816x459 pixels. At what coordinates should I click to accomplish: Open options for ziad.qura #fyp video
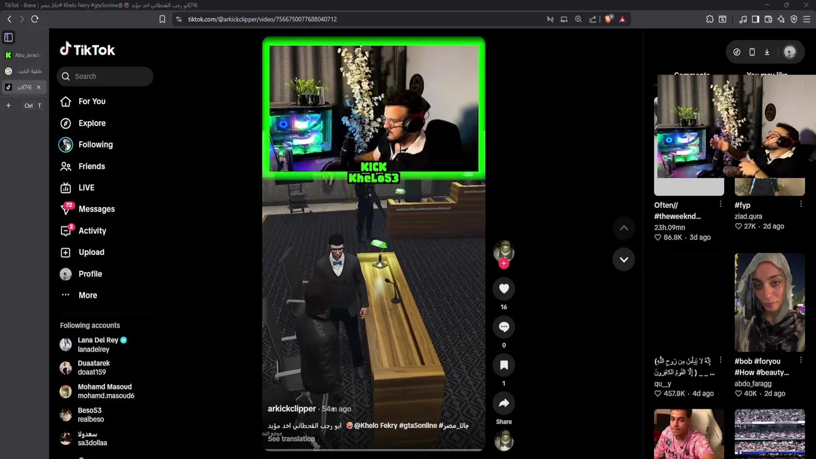[x=801, y=204]
